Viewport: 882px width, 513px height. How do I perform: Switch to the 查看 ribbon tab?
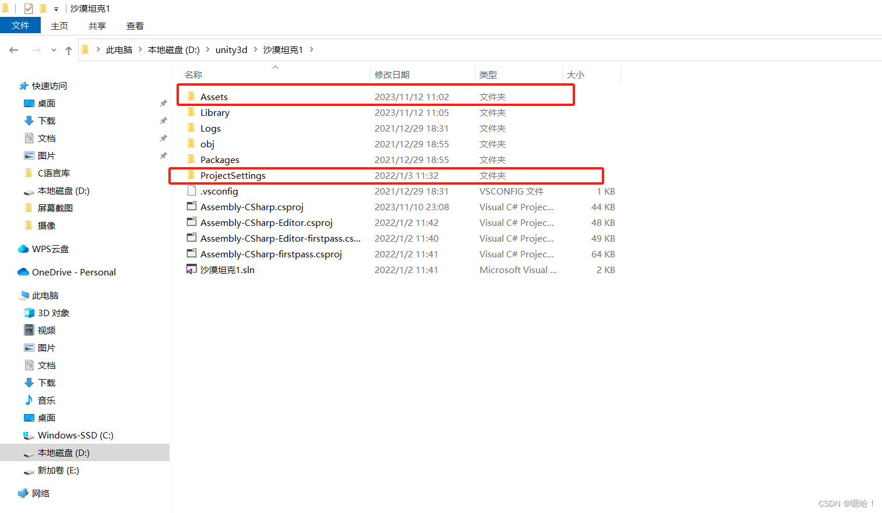coord(135,26)
